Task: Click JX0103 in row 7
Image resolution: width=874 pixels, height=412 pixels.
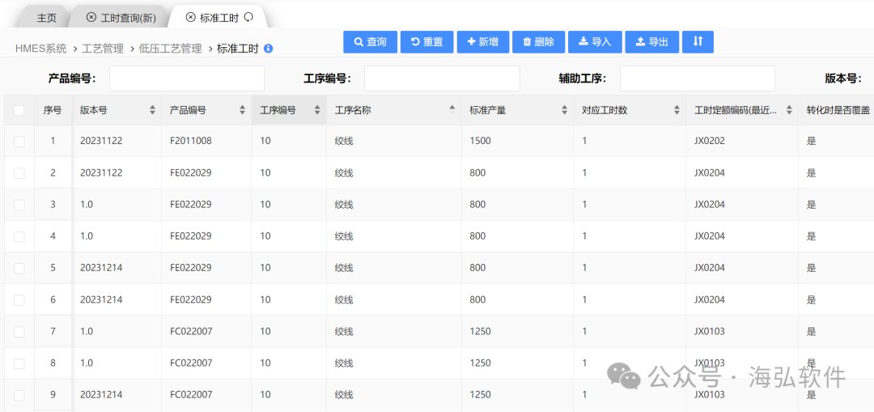Action: point(710,331)
